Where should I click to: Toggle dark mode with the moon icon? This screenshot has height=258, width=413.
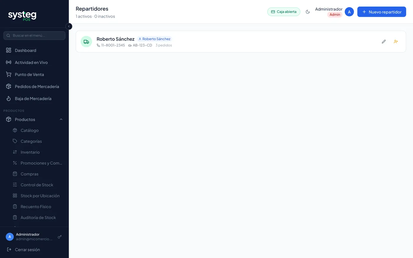308,12
